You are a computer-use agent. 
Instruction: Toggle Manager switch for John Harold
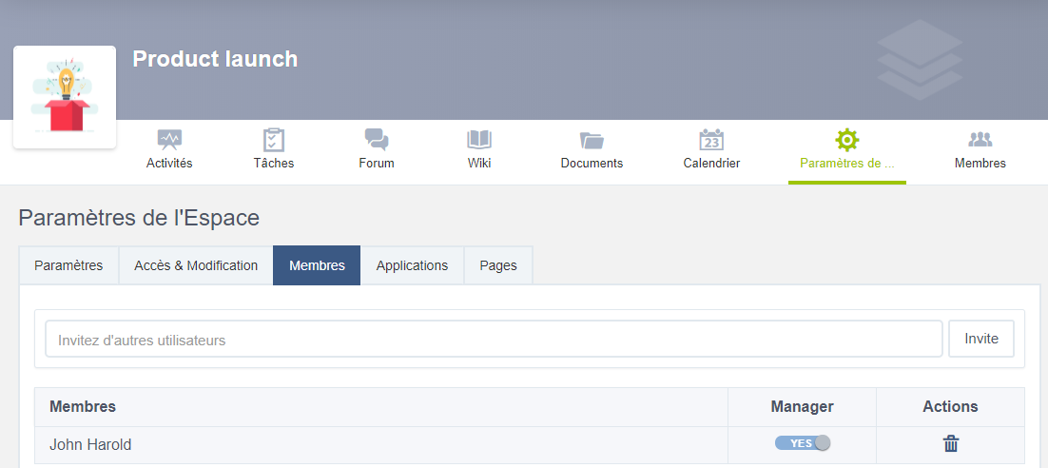(803, 443)
